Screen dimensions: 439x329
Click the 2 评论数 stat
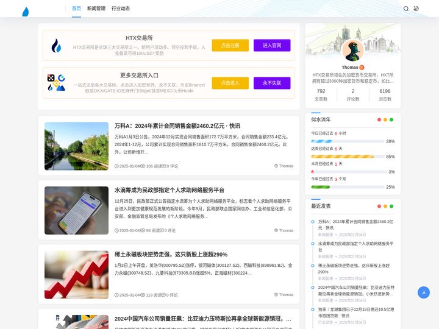[353, 95]
